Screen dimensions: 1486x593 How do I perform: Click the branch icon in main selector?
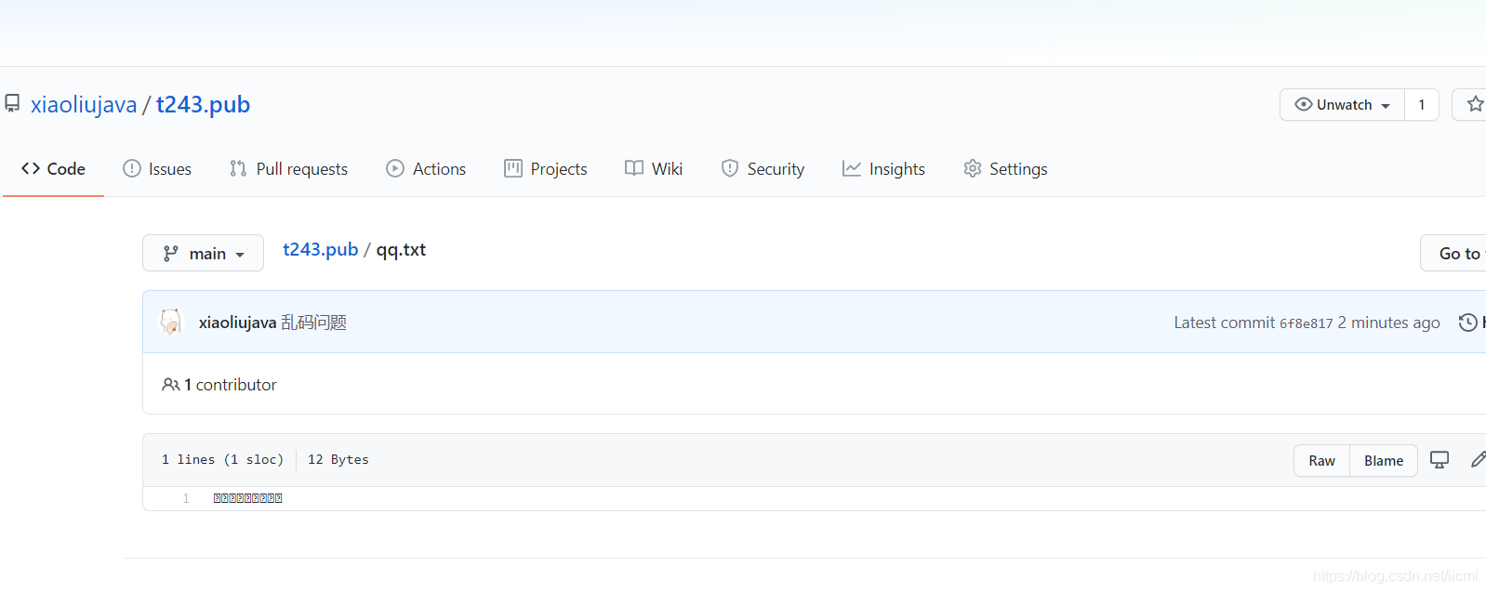pyautogui.click(x=170, y=254)
